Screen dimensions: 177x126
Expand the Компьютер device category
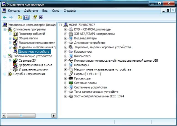click(x=66, y=56)
